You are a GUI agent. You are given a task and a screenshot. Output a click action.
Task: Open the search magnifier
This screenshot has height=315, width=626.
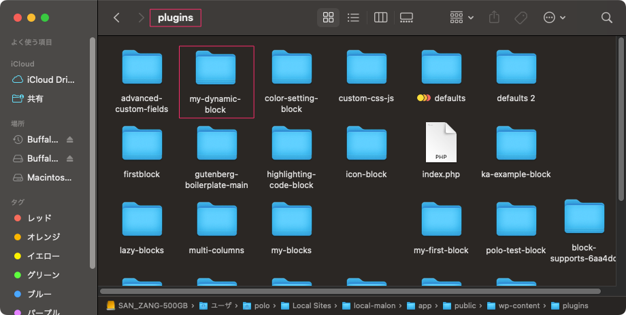606,18
